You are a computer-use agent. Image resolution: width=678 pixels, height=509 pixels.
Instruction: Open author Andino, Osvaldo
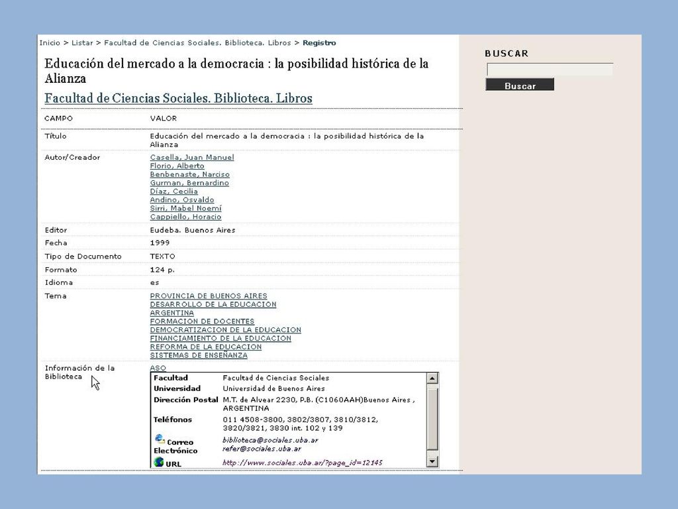point(182,200)
